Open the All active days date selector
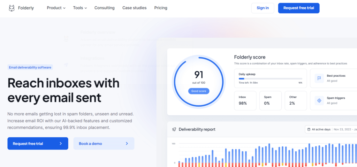The height and width of the screenshot is (167, 357). [x=331, y=129]
